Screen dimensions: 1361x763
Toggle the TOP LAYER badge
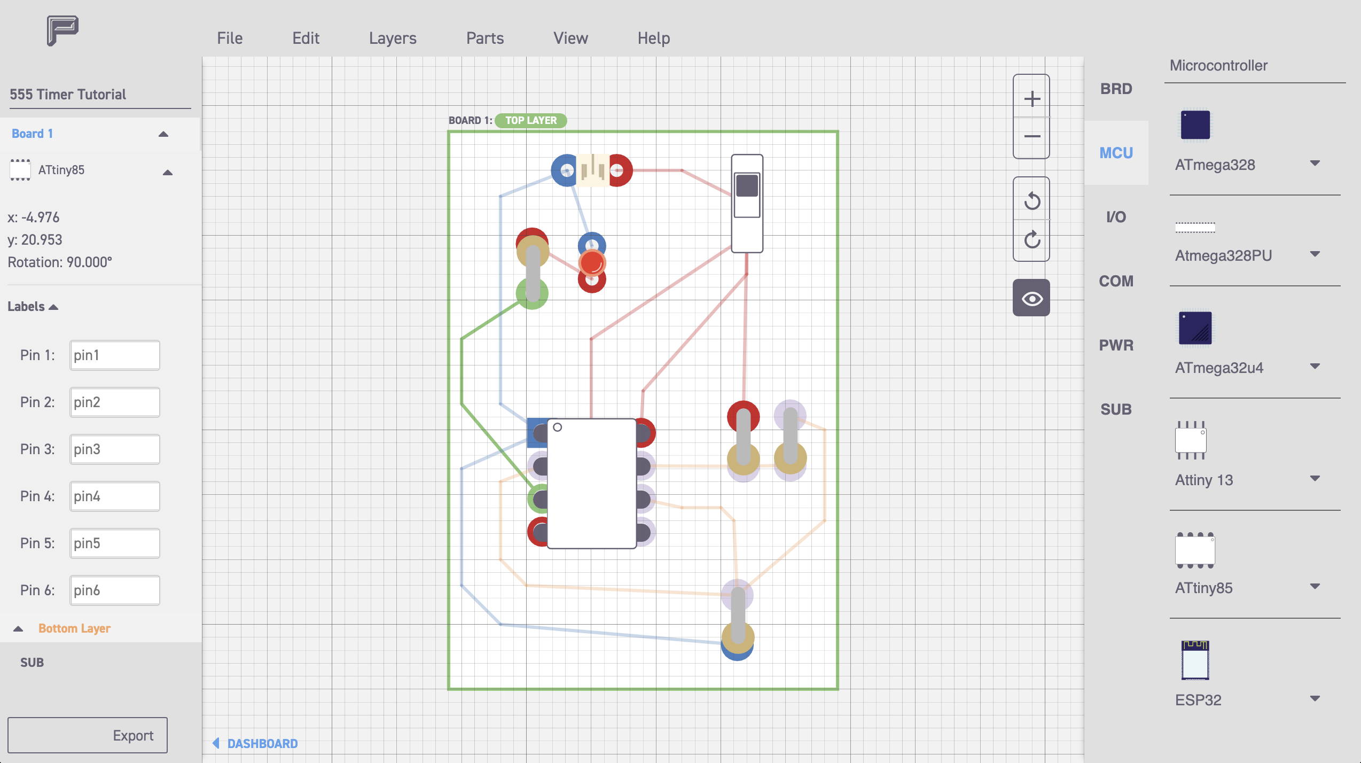coord(530,120)
